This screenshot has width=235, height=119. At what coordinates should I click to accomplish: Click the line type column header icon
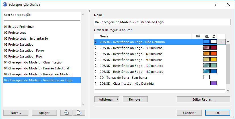click(198, 36)
